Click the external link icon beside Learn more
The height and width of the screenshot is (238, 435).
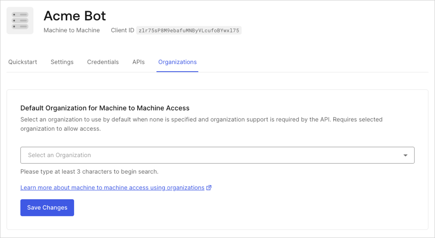point(209,188)
